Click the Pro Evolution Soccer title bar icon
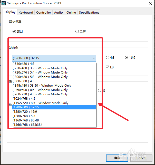This screenshot has width=155, height=165. [4, 3]
